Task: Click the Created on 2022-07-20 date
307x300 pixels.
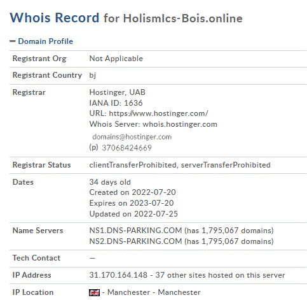Action: 132,192
